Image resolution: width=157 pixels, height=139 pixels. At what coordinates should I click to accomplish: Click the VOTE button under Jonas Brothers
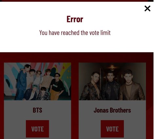[x=112, y=129]
